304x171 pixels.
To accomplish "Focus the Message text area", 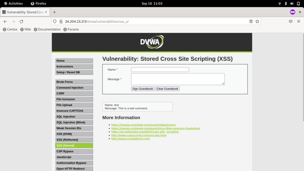I will (178, 79).
